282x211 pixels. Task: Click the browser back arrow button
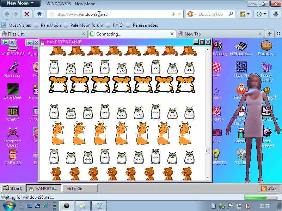(x=7, y=14)
